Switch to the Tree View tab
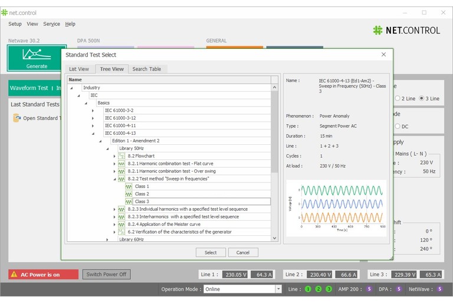Screen dimensions: 453x303 click(112, 69)
